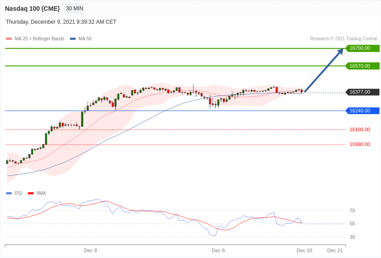Click the 16570.00 green resistance label

363,66
